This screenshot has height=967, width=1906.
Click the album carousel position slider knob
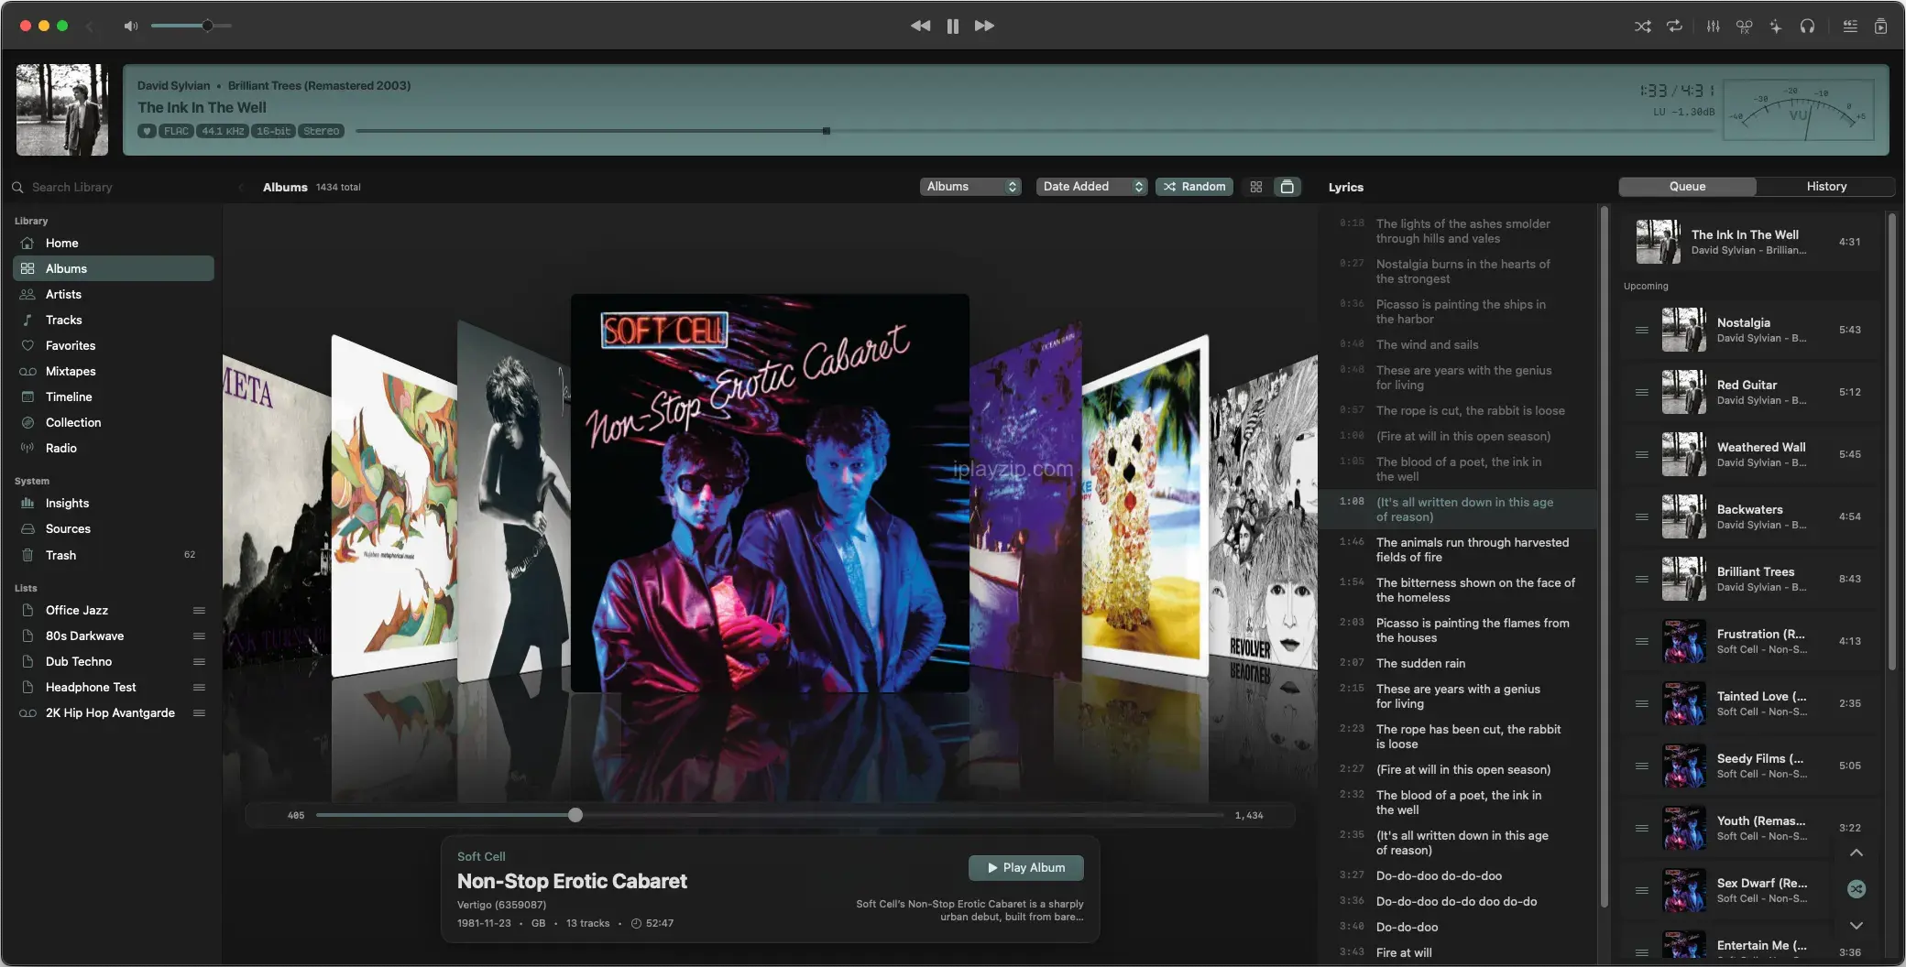coord(575,815)
